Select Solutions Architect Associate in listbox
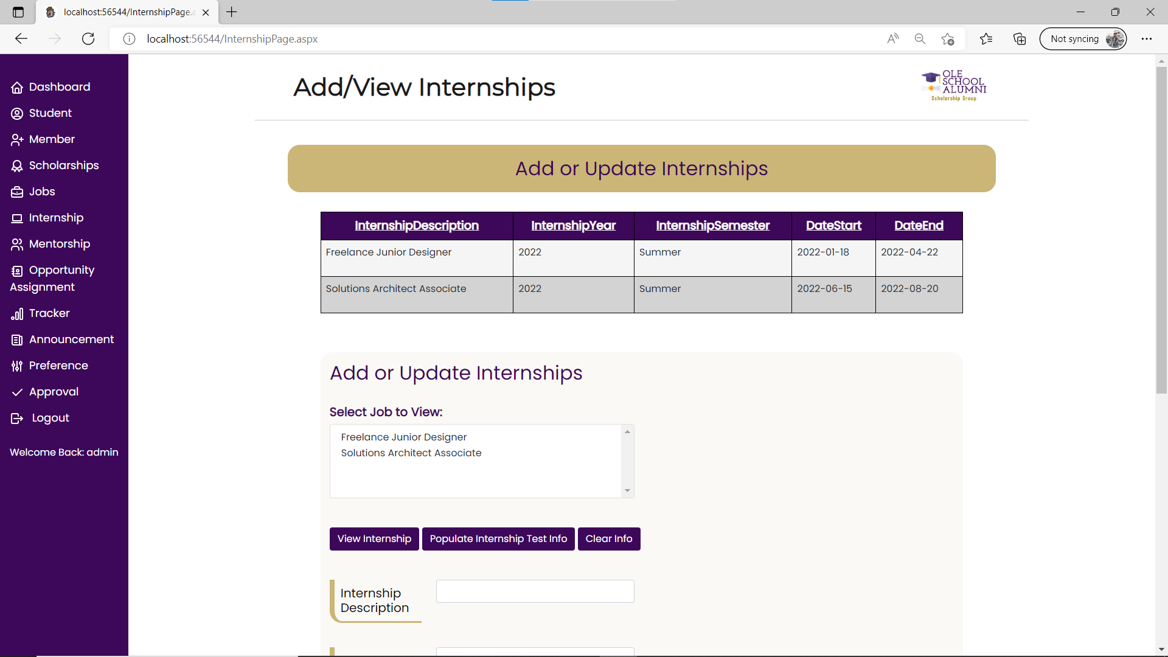 coord(411,453)
